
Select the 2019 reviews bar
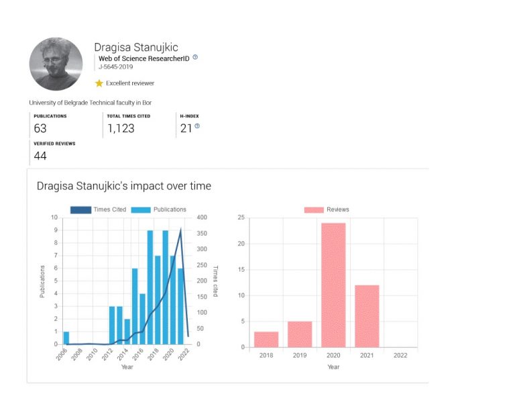pos(300,334)
